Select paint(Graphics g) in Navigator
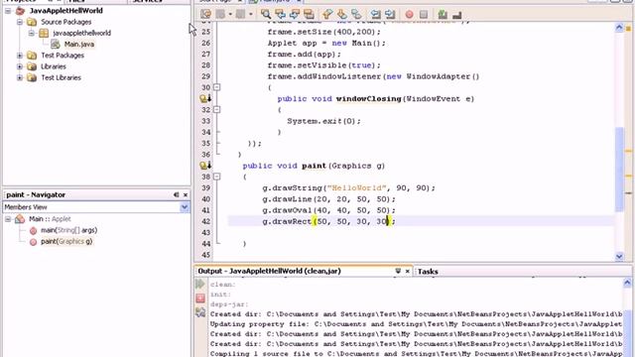 click(66, 242)
